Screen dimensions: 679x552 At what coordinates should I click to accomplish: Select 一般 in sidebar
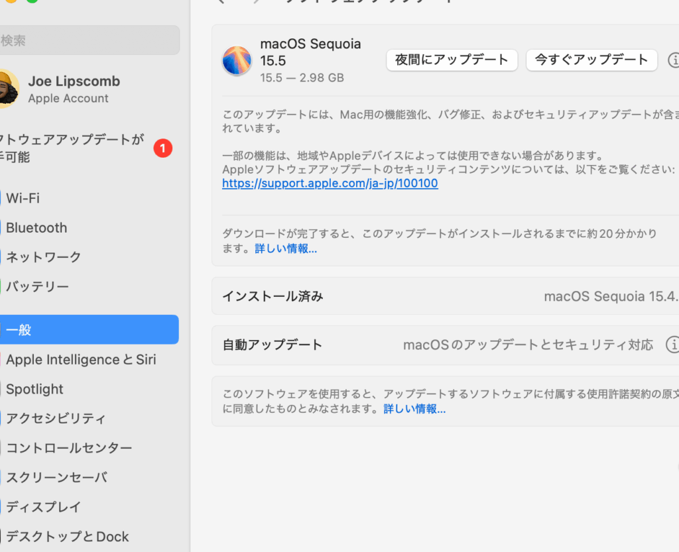(89, 329)
